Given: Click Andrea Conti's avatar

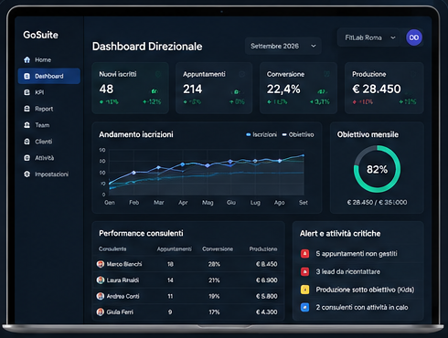Looking at the screenshot, I should pos(101,296).
